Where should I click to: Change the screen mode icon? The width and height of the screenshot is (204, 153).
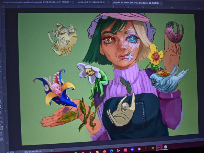tap(1, 139)
